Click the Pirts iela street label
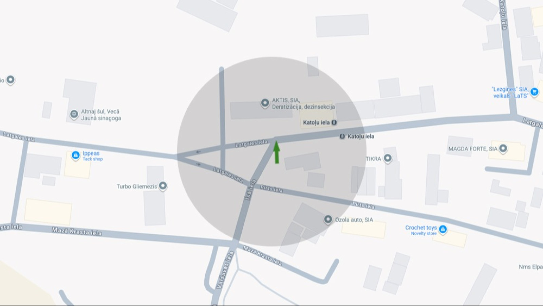 pyautogui.click(x=271, y=189)
